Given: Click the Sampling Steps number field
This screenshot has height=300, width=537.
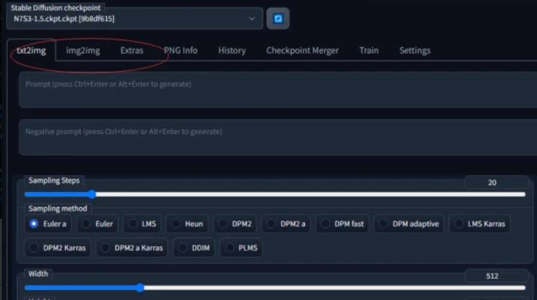Looking at the screenshot, I should pos(492,182).
